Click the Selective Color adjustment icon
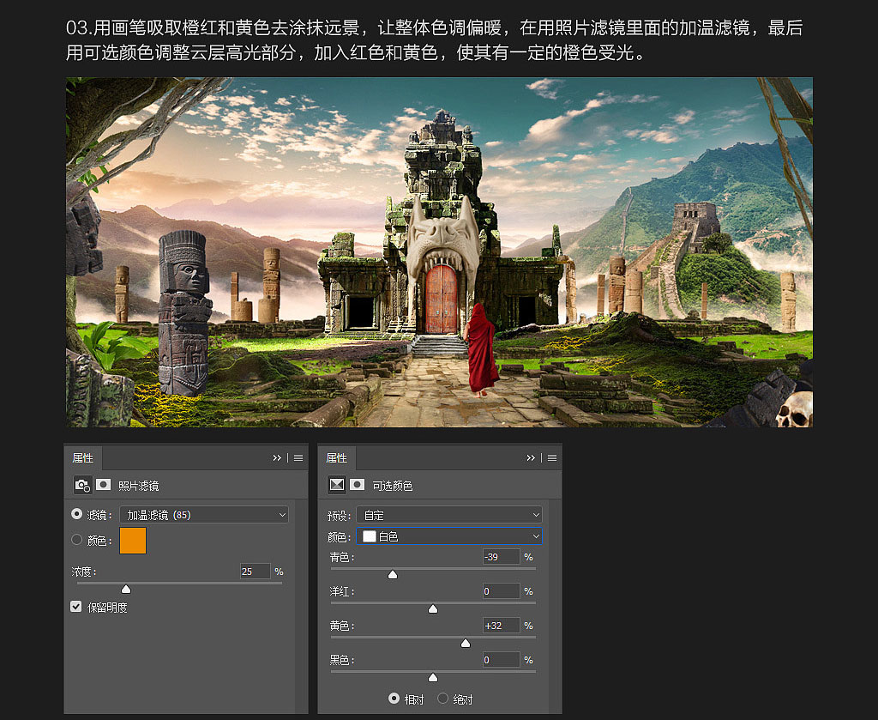This screenshot has width=878, height=720. 336,485
